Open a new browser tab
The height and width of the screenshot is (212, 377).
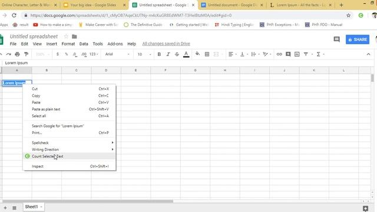[x=341, y=5]
